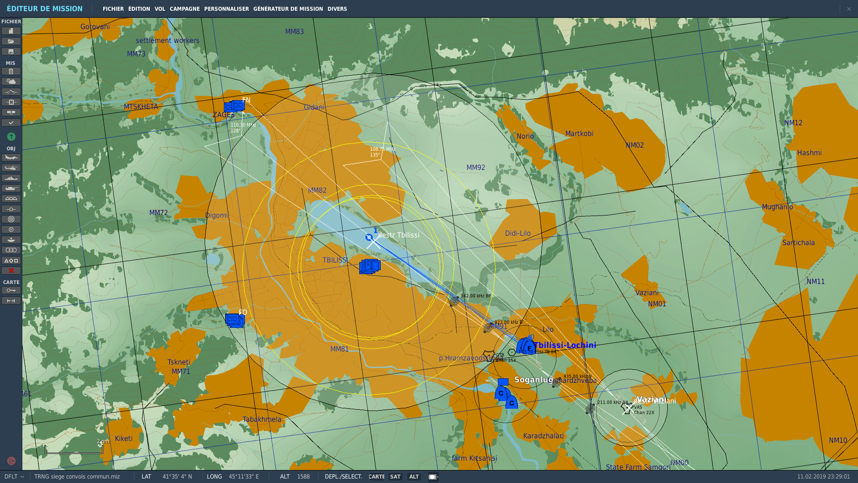Open the key-shaped icon in CARTE section
Viewport: 858px width, 483px height.
click(11, 290)
